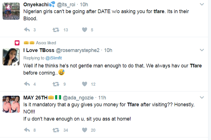The width and height of the screenshot is (211, 140).
Task: Reply to I Love TBoss tweet
Action: pos(27,84)
